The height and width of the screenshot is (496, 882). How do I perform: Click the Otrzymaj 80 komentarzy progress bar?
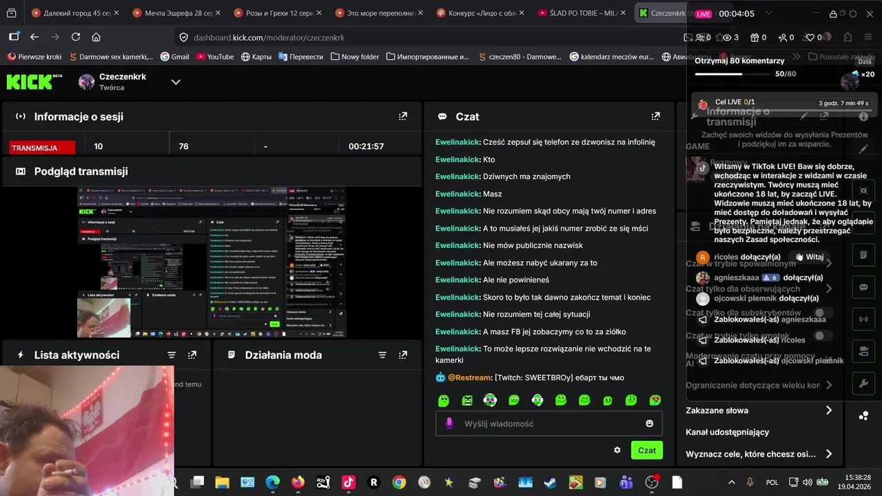734,74
